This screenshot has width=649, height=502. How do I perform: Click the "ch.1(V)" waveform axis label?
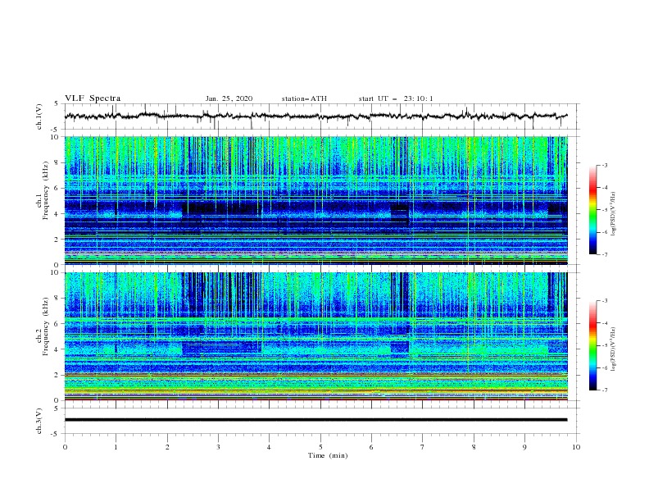pyautogui.click(x=39, y=116)
